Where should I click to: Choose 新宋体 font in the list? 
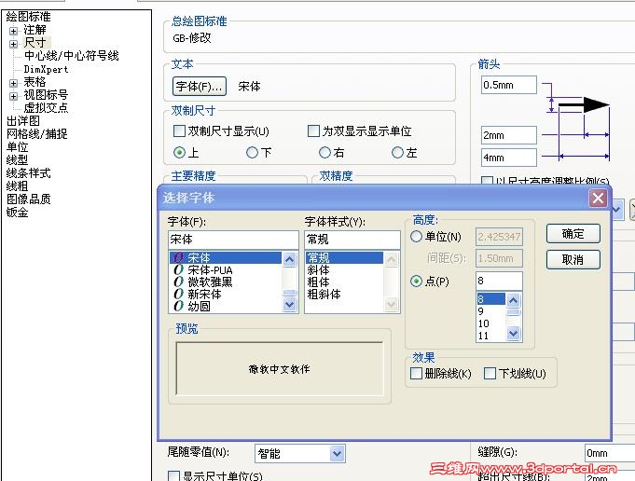point(226,294)
